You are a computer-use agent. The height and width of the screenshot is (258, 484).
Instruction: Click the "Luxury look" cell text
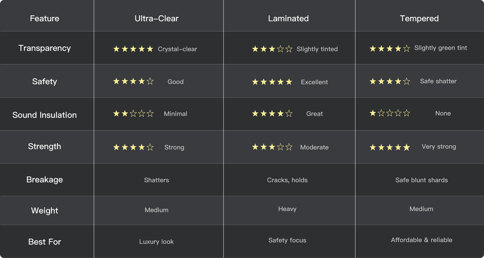tap(156, 242)
